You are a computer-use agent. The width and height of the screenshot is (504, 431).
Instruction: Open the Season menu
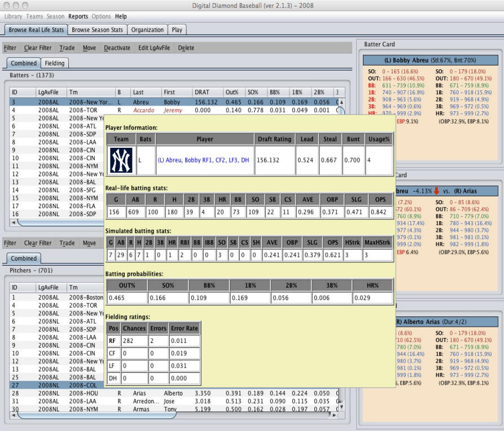[55, 16]
